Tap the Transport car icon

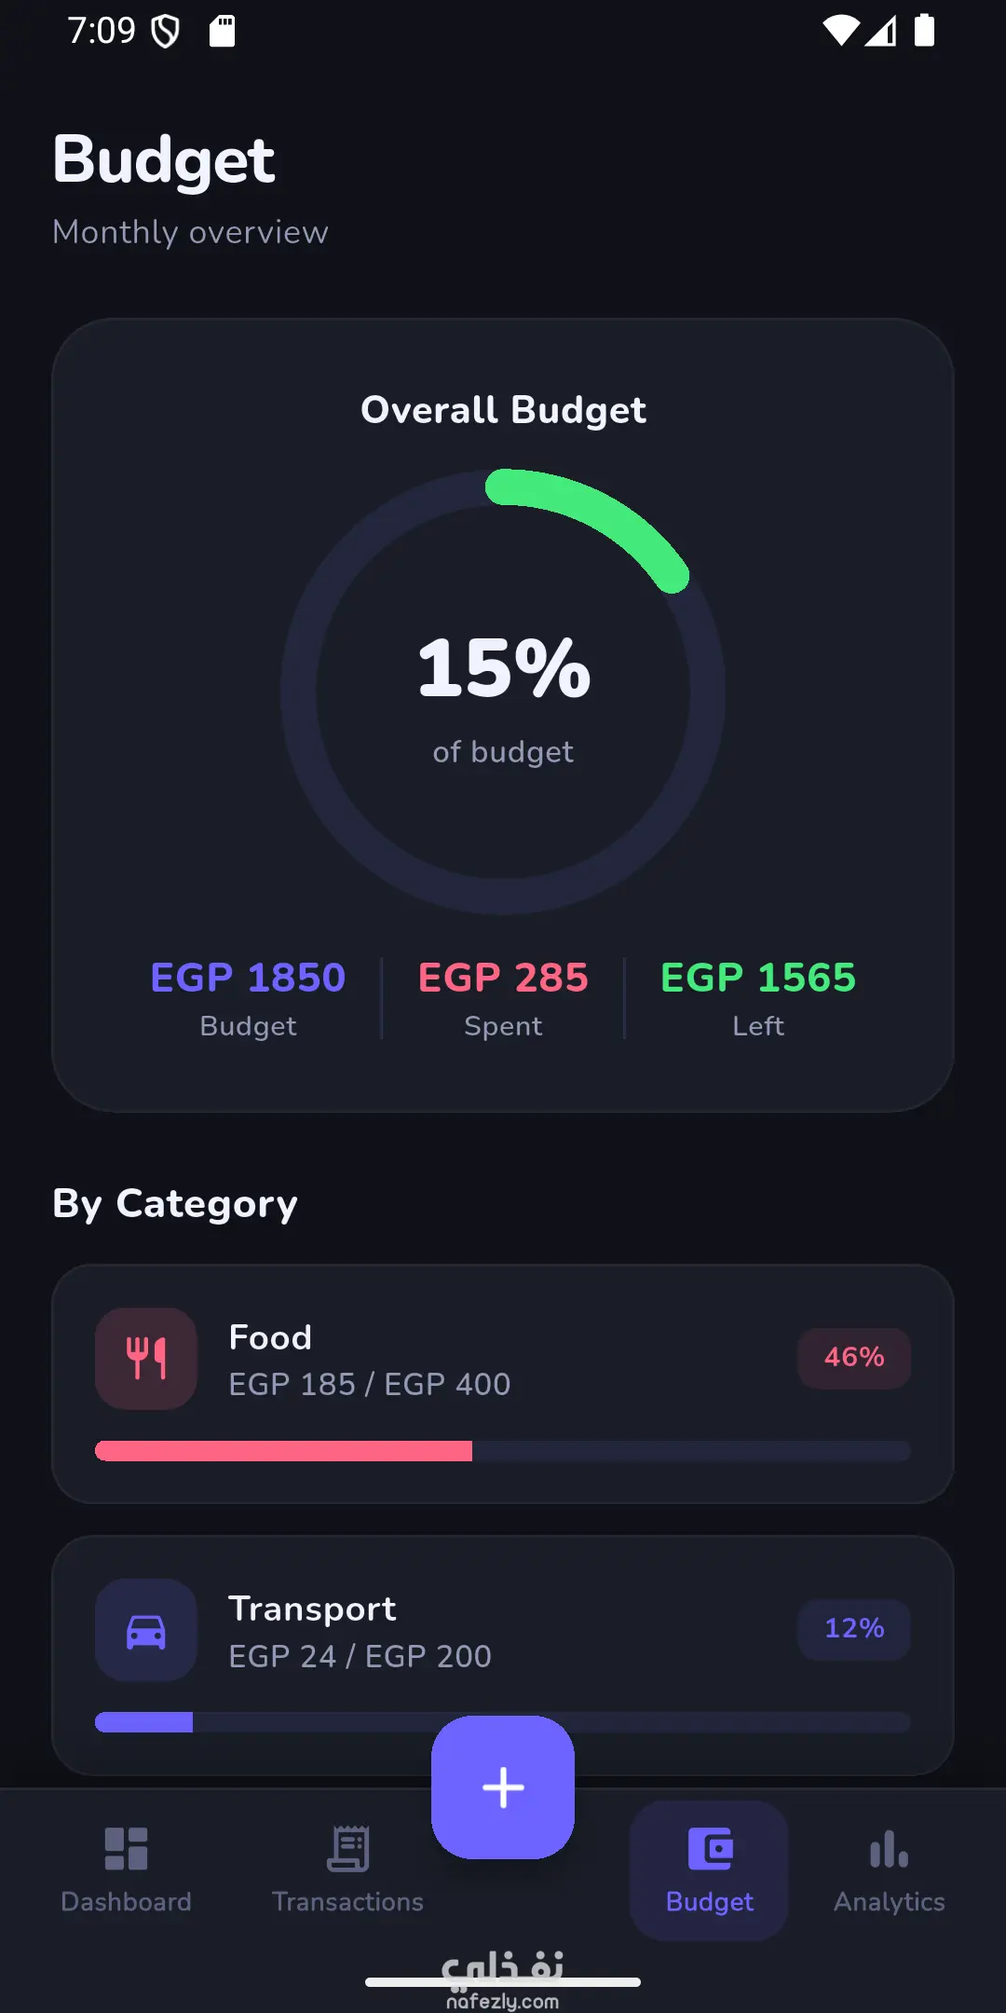pos(146,1630)
